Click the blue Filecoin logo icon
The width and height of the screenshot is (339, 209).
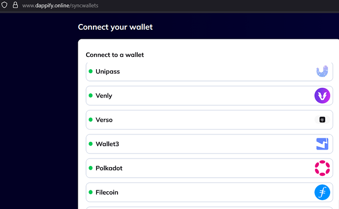(322, 192)
